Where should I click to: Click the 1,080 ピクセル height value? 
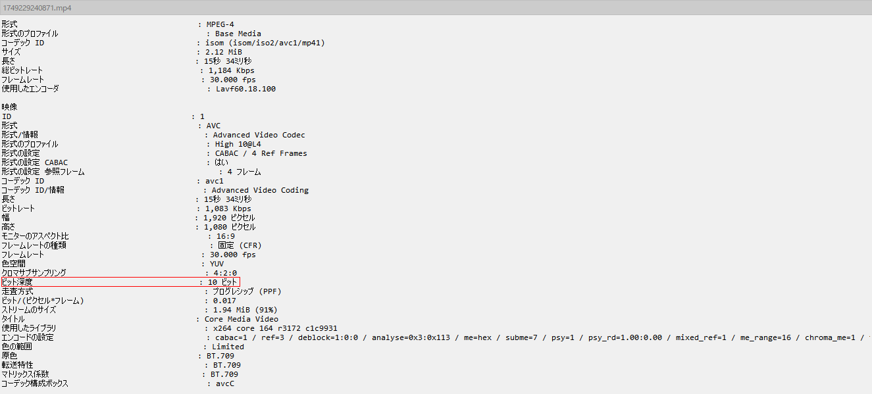(229, 227)
